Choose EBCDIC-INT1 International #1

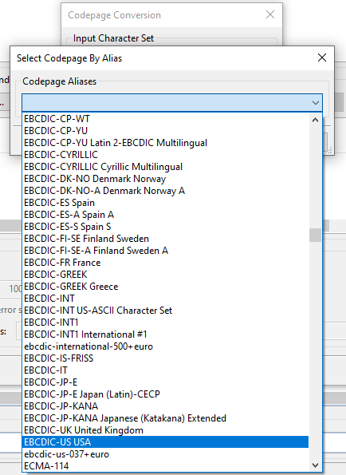166,334
